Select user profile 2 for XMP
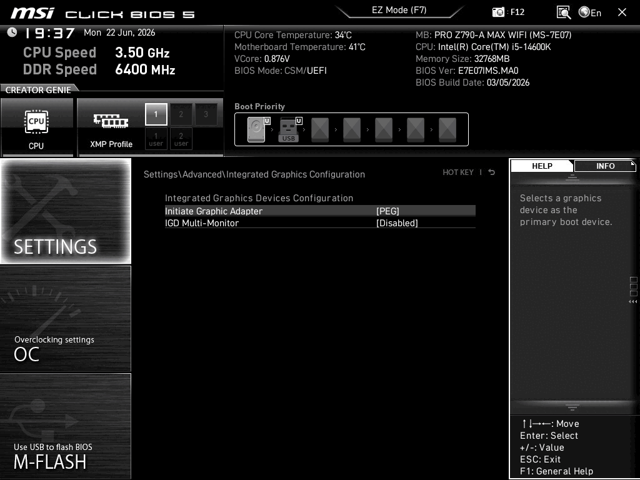This screenshot has width=640, height=480. tap(181, 139)
